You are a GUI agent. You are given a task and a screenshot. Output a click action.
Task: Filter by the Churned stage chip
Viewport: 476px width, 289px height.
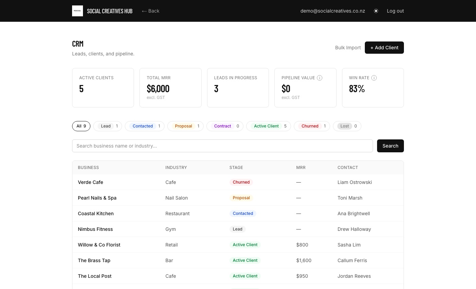(312, 126)
